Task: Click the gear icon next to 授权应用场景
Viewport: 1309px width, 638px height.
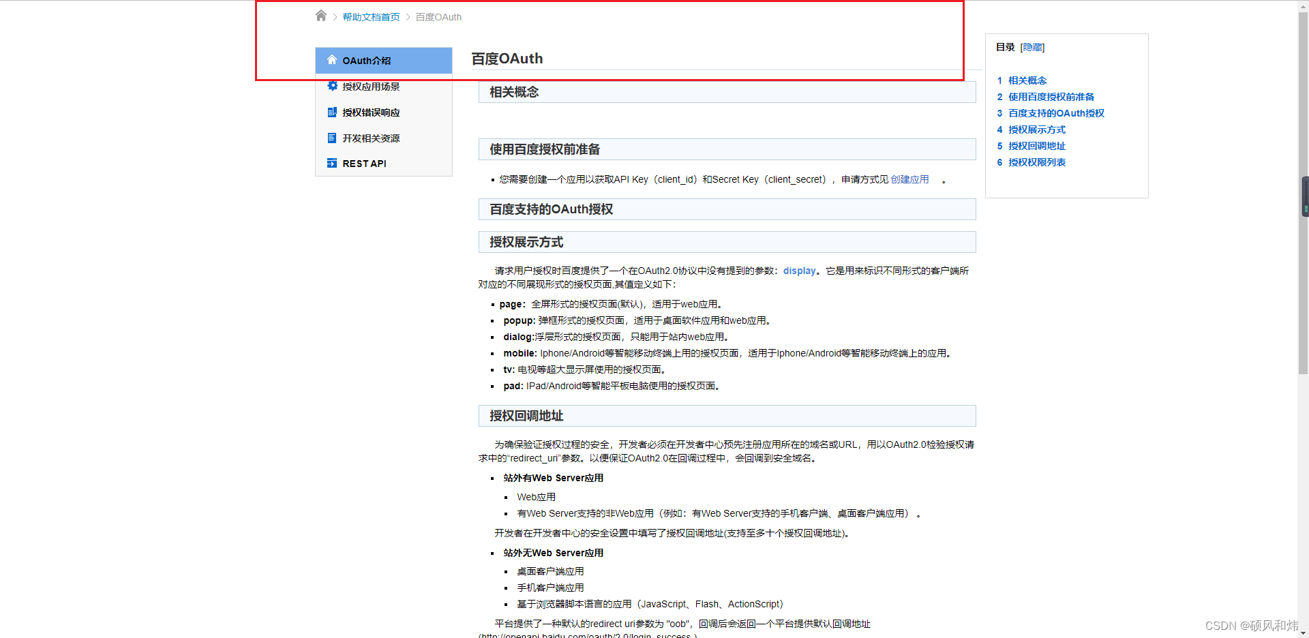Action: point(332,86)
